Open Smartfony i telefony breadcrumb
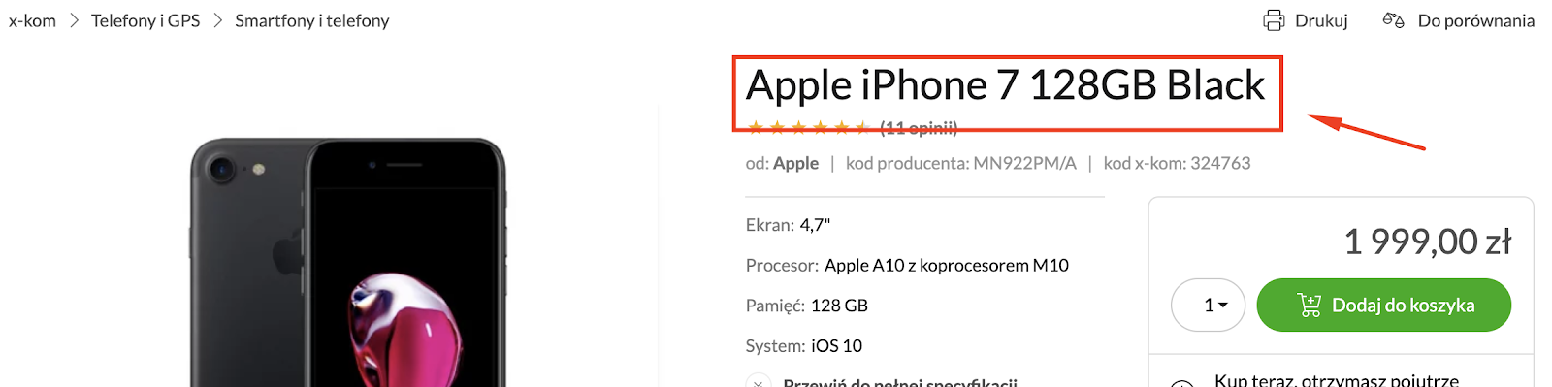 [x=311, y=20]
